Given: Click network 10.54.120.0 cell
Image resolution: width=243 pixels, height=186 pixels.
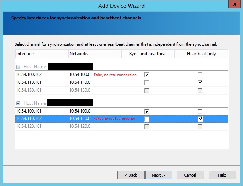Looking at the screenshot, I should click(80, 126).
